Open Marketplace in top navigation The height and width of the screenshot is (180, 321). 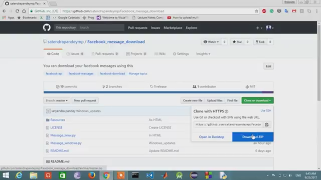tap(173, 28)
